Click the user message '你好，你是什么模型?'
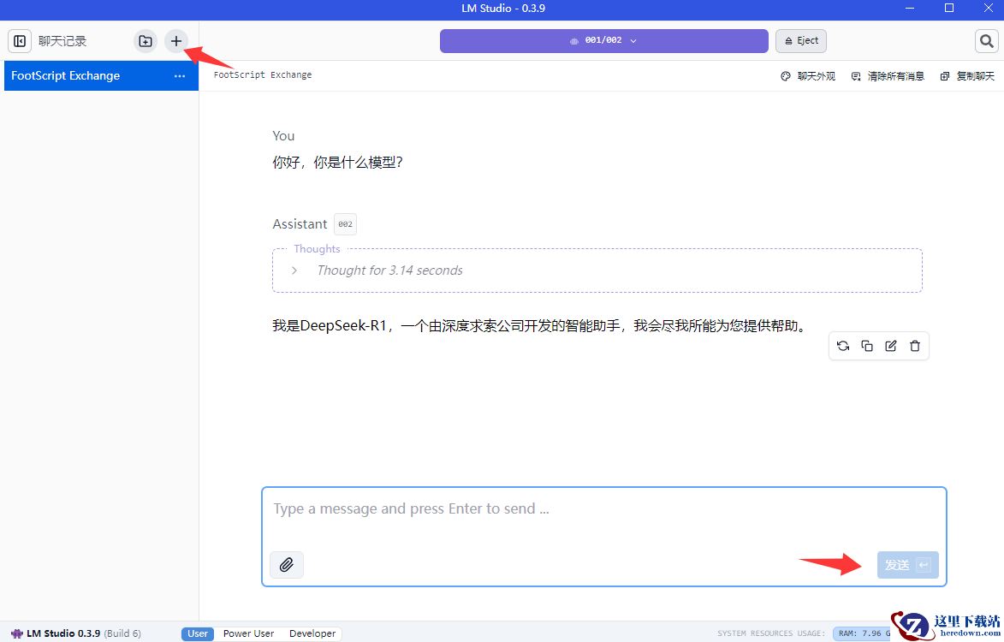This screenshot has height=642, width=1004. [x=337, y=163]
